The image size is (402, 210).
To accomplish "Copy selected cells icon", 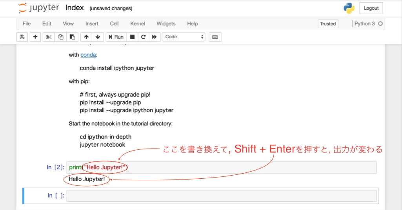I will click(60, 37).
